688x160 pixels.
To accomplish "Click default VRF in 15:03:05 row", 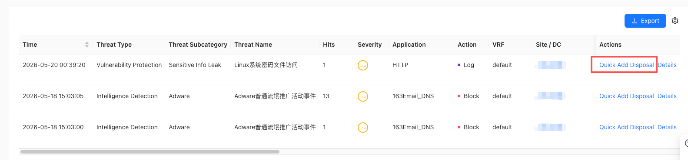I will [x=502, y=96].
